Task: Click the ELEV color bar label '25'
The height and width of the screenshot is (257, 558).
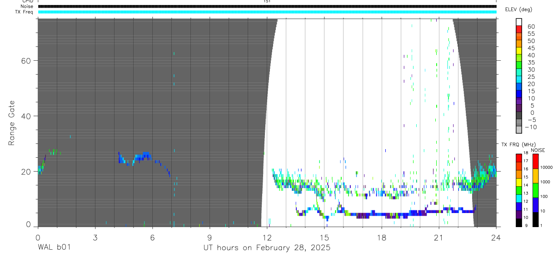Action: (x=531, y=77)
